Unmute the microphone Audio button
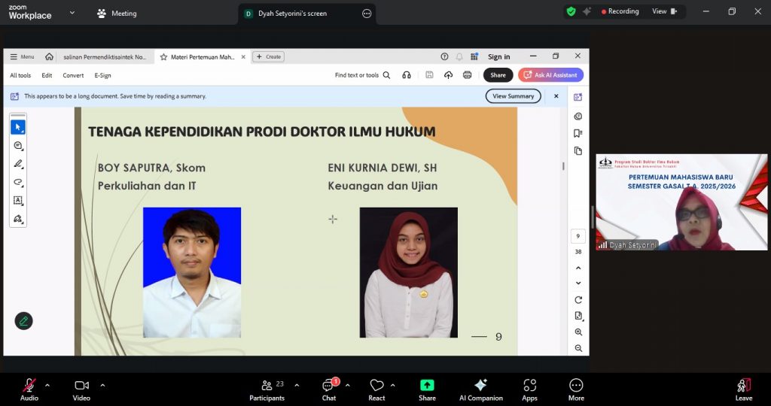This screenshot has height=406, width=771. click(29, 389)
